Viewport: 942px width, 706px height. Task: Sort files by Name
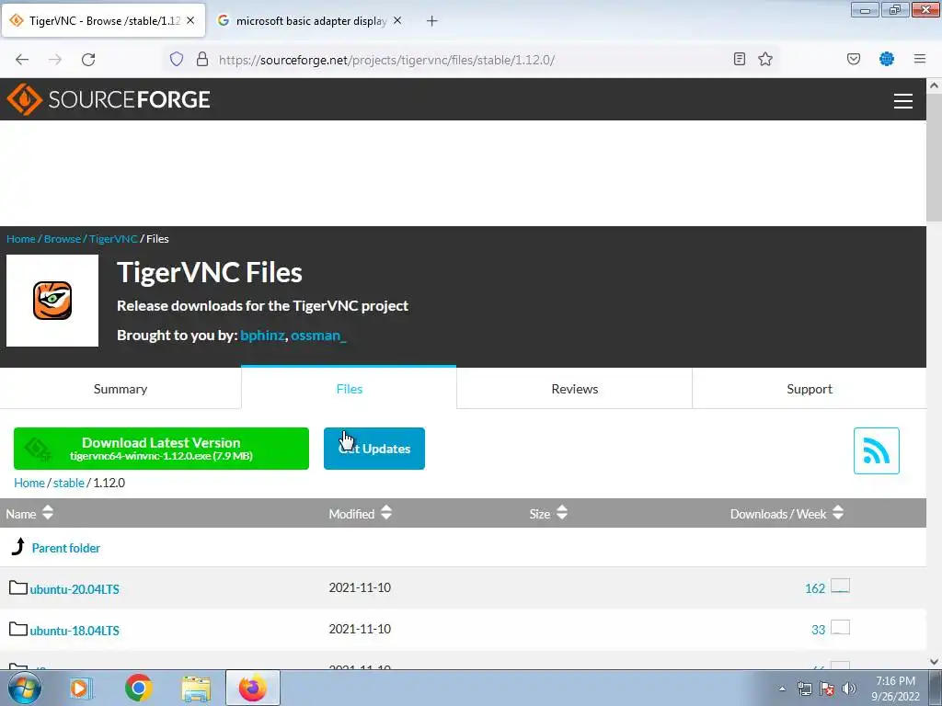[x=29, y=514]
